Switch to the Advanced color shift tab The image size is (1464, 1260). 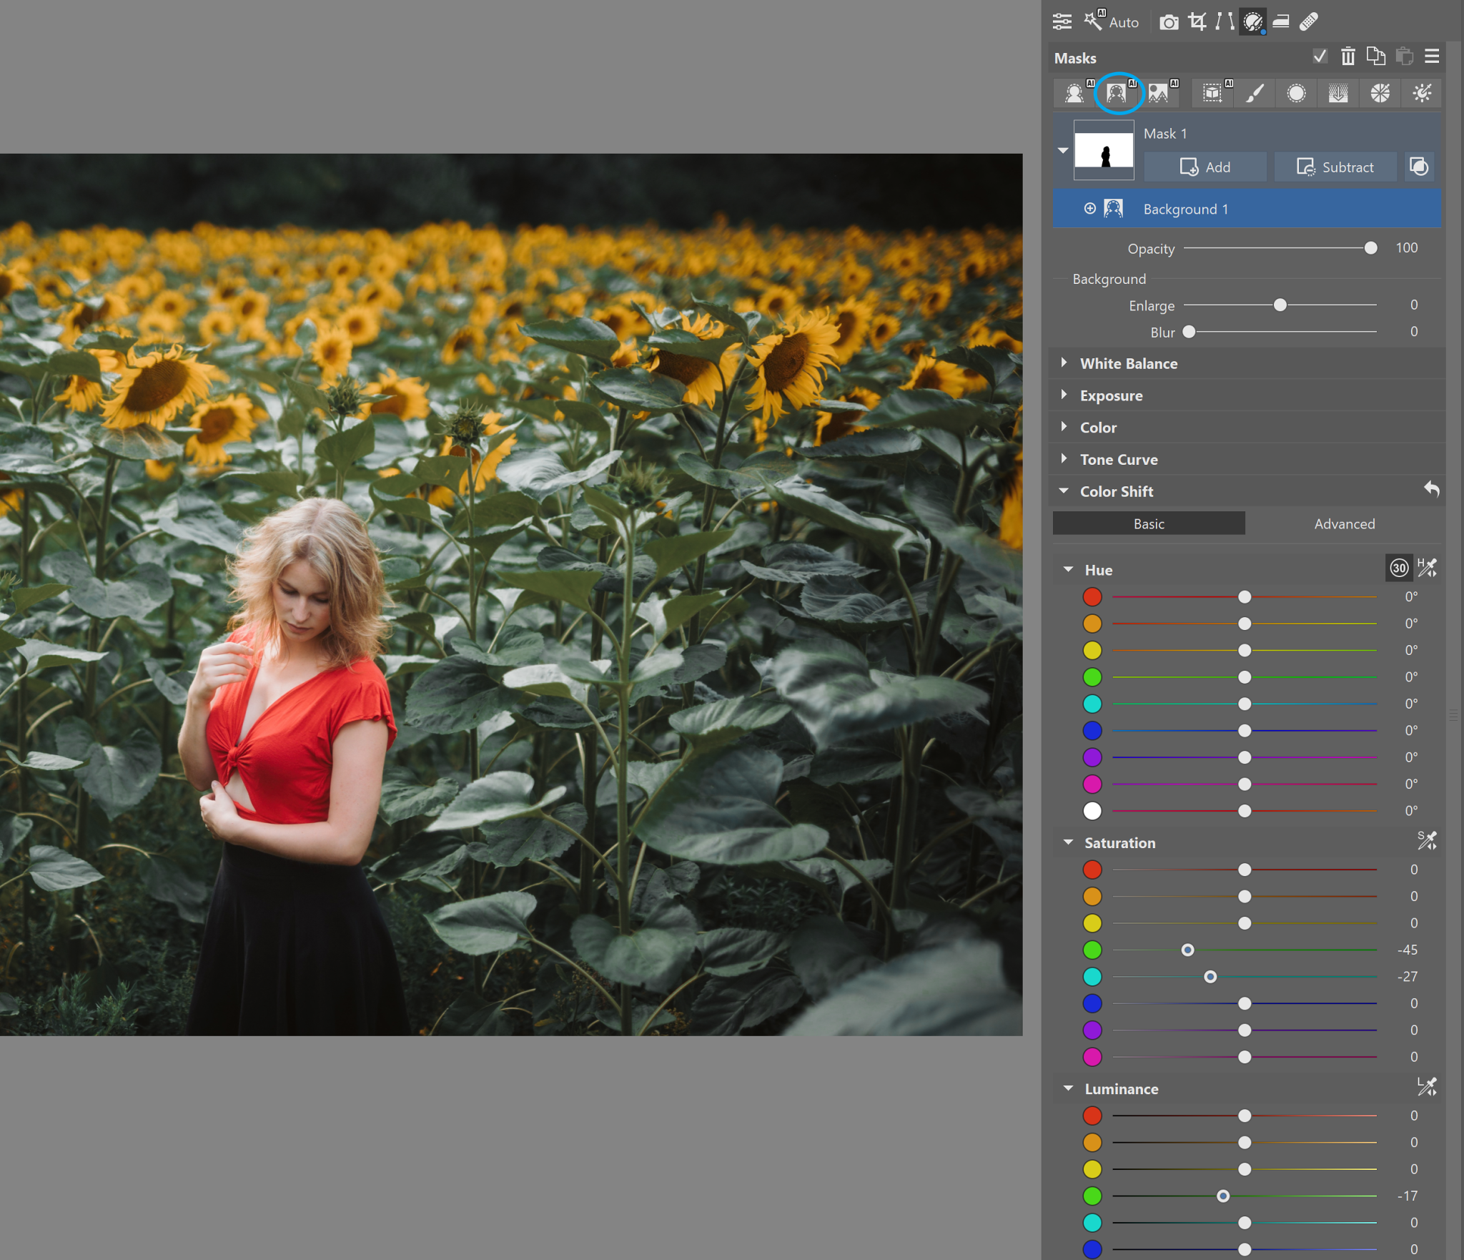click(x=1344, y=523)
